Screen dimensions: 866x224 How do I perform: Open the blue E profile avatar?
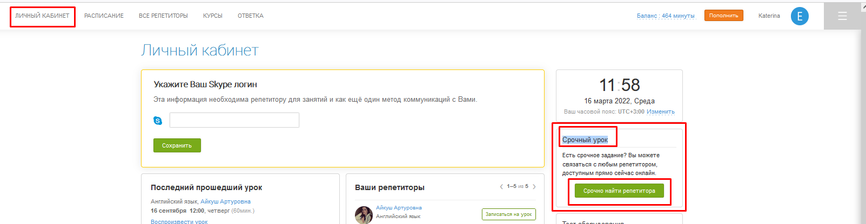pyautogui.click(x=800, y=16)
